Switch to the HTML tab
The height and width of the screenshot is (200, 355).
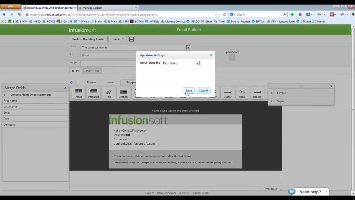pyautogui.click(x=76, y=71)
